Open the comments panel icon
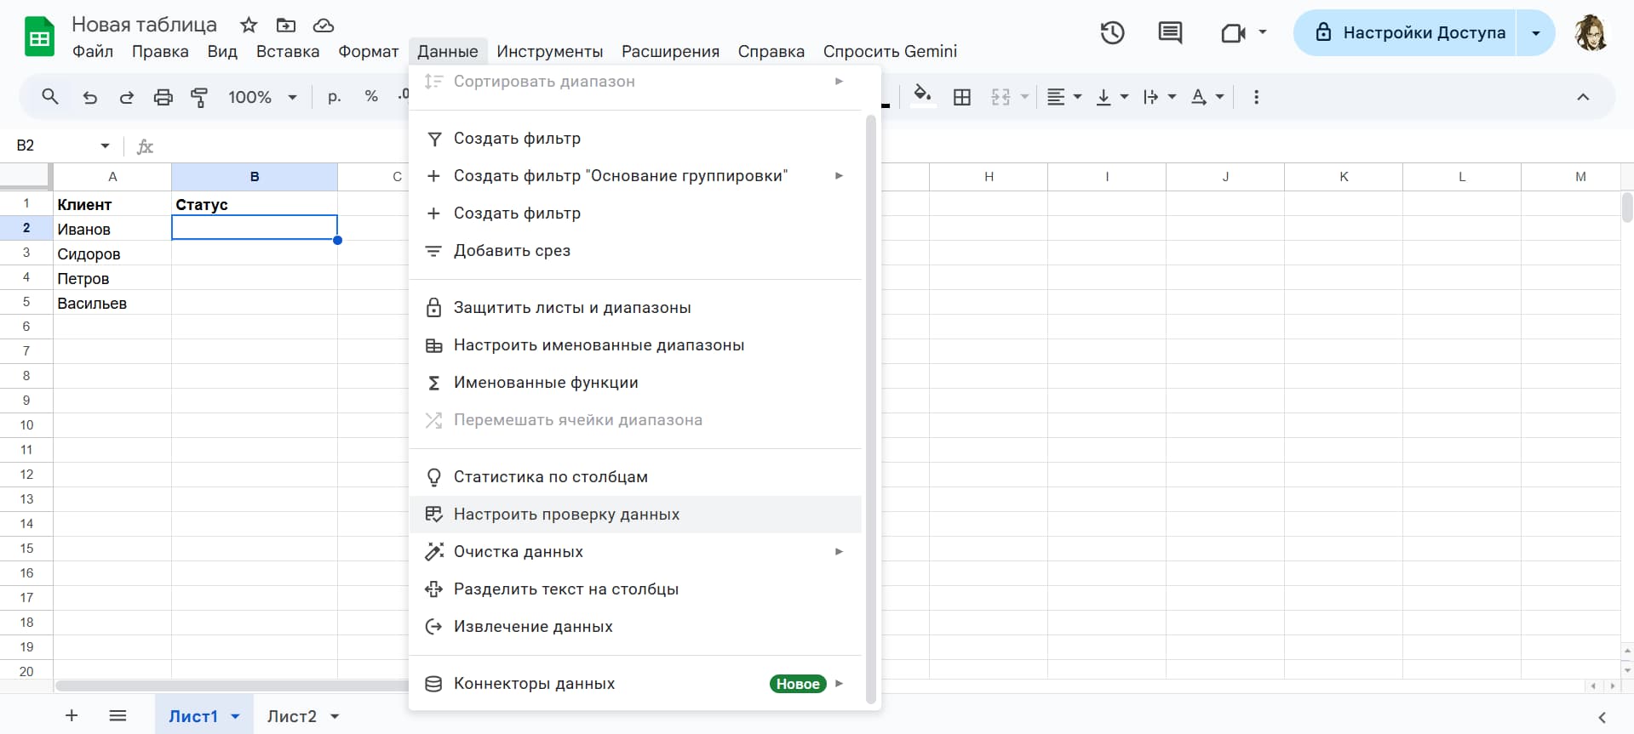The width and height of the screenshot is (1634, 734). click(x=1170, y=33)
